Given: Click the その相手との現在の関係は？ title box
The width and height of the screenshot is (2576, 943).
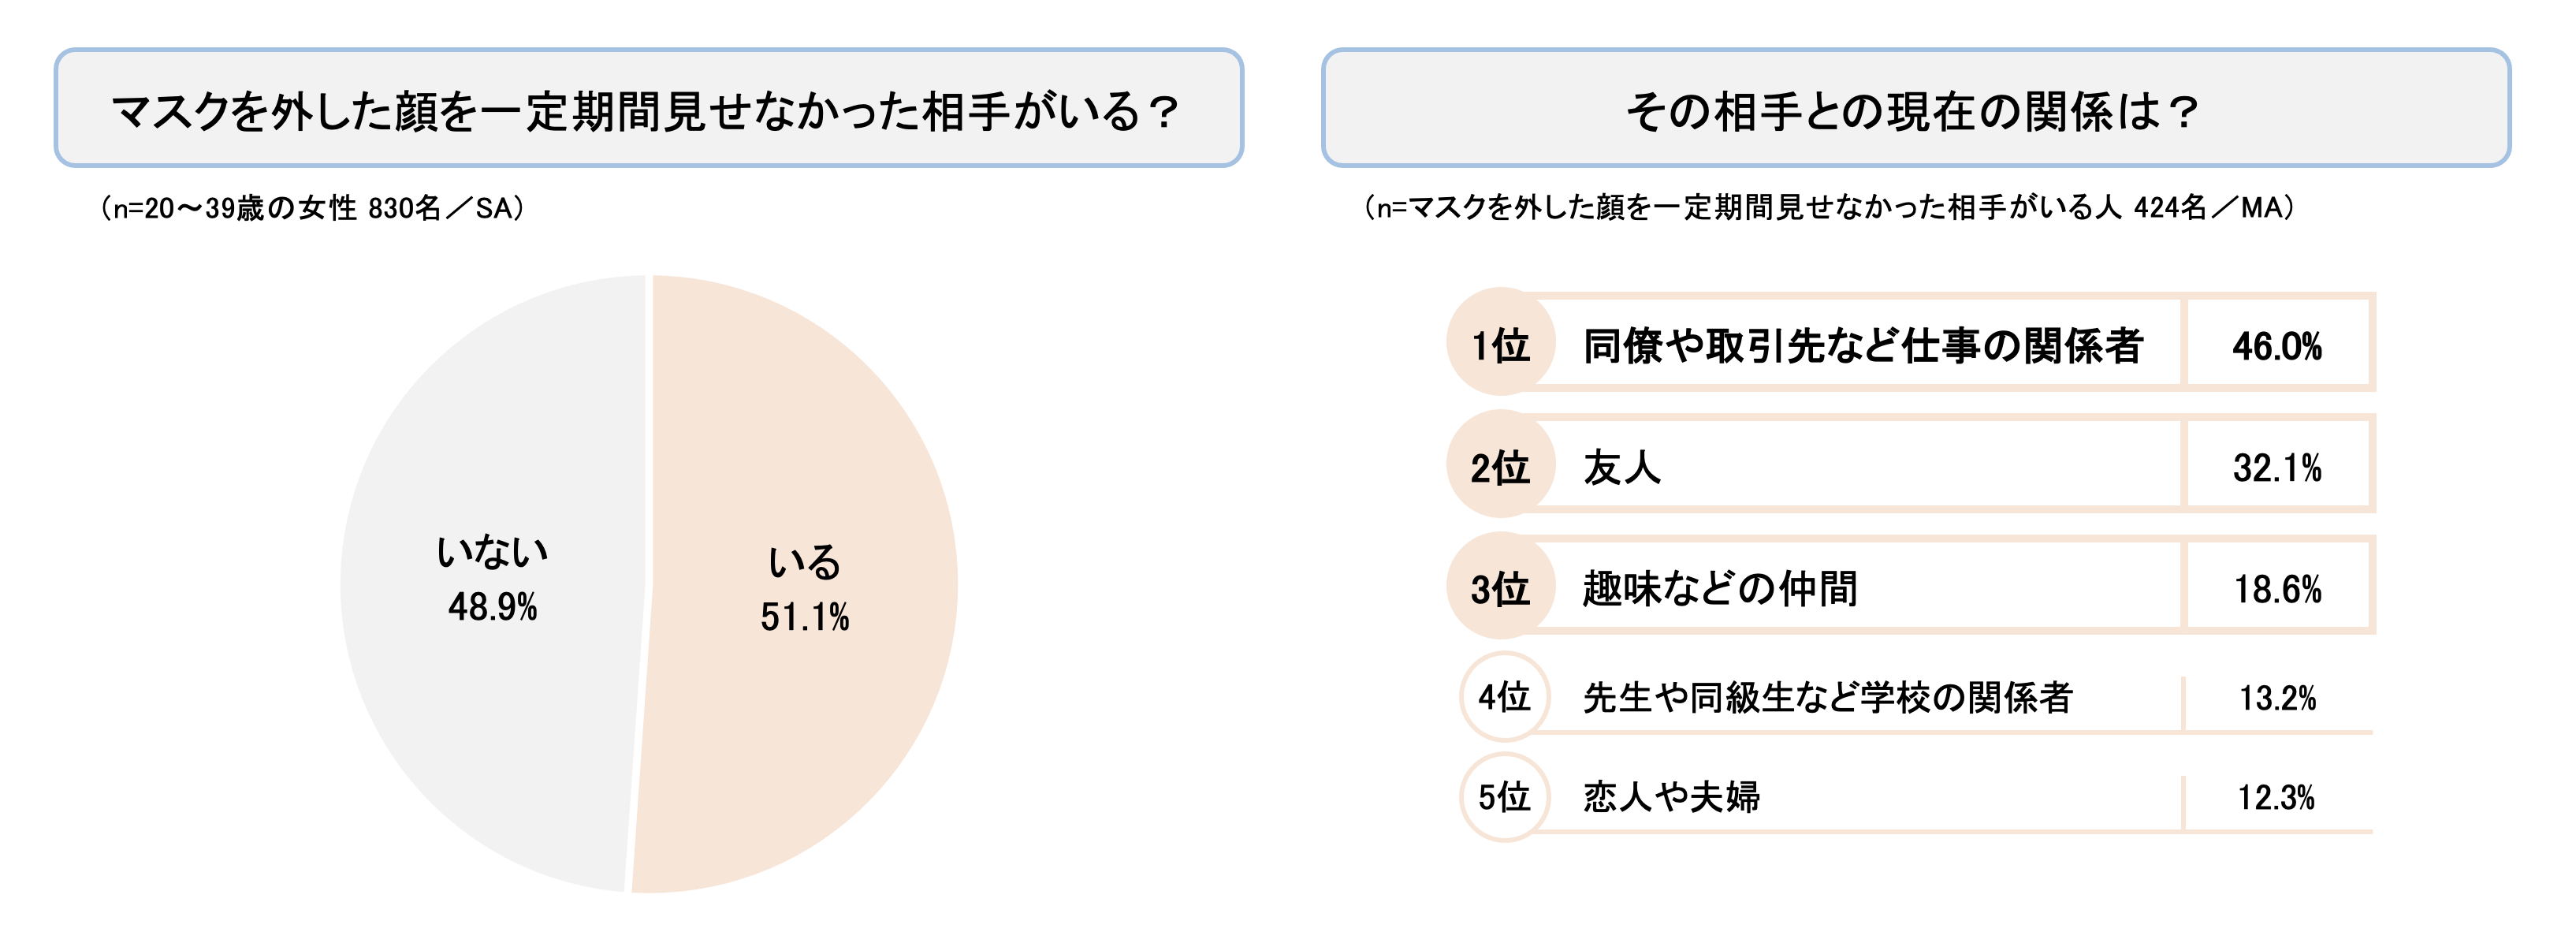Looking at the screenshot, I should click(1914, 108).
